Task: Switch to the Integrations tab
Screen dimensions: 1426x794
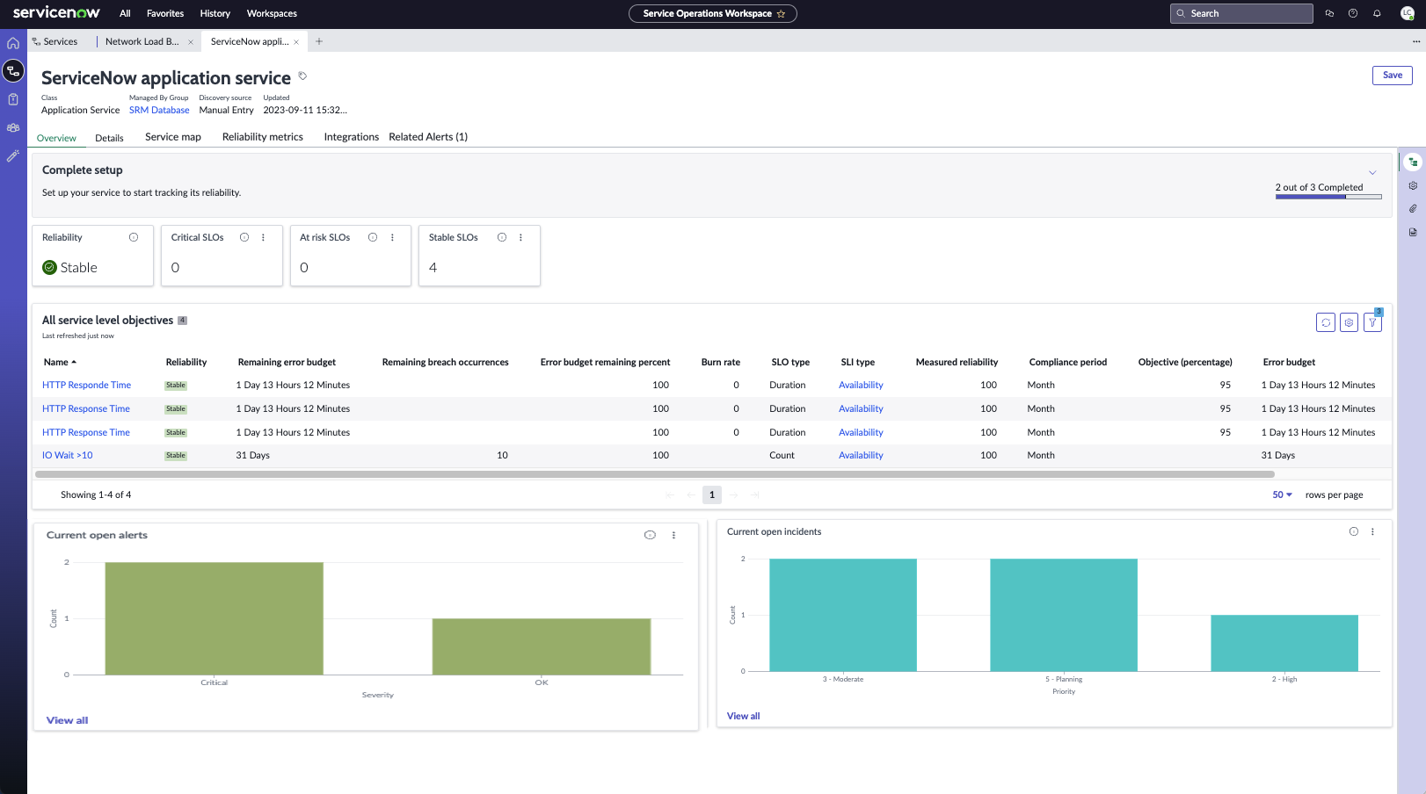Action: (351, 137)
